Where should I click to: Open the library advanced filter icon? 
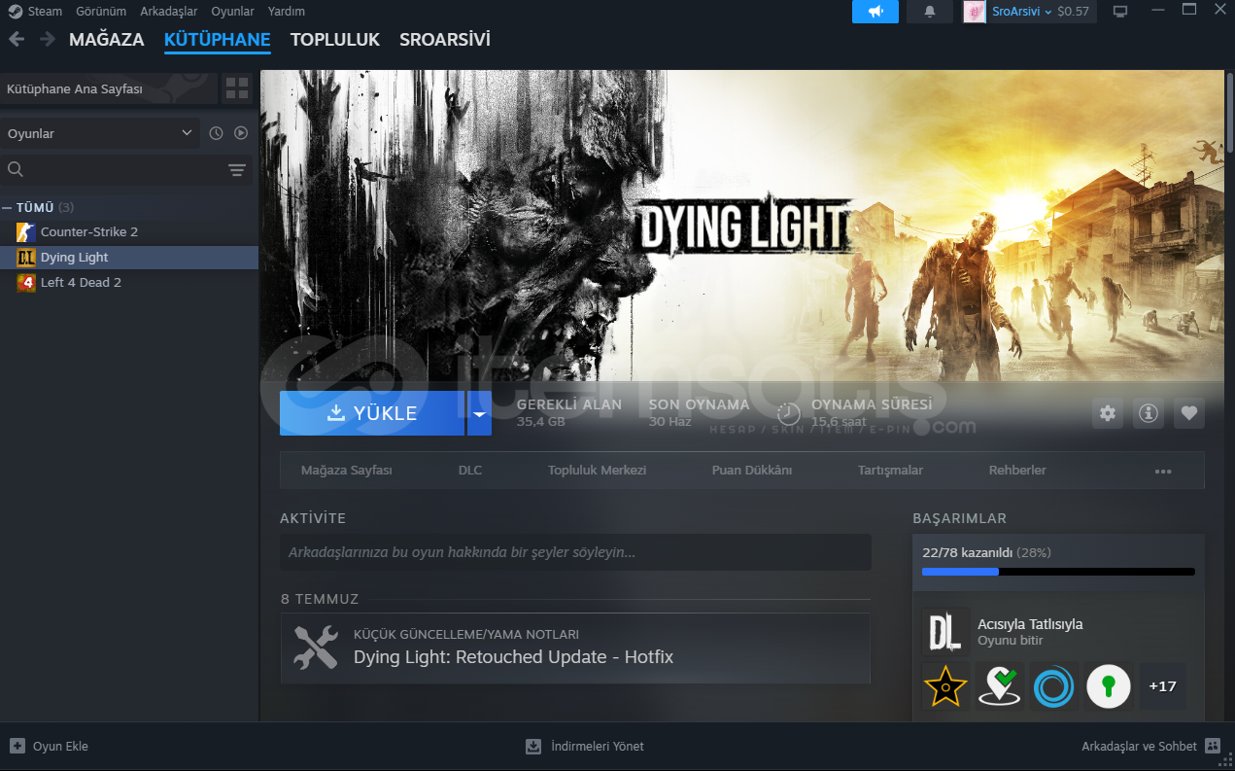point(237,170)
